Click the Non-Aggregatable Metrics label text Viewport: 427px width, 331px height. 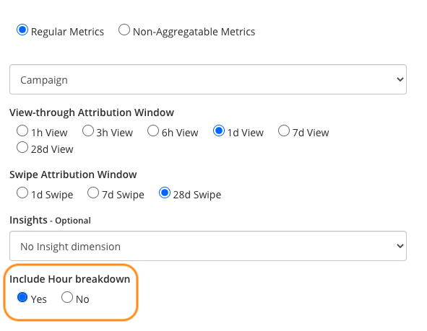[194, 32]
